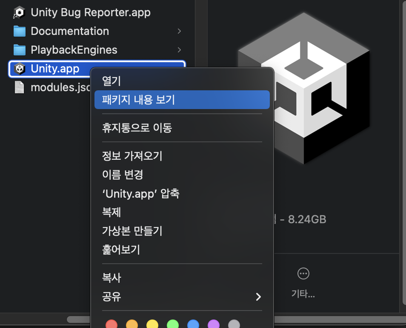Choose 열기 from the context menu

(182, 81)
